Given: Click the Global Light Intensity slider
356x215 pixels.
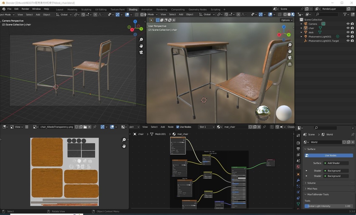Looking at the screenshot, I should 329,206.
